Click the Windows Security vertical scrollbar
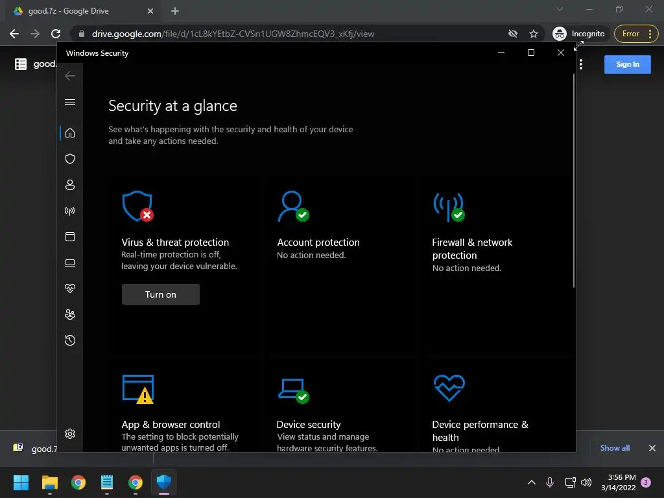664x498 pixels. tap(573, 181)
